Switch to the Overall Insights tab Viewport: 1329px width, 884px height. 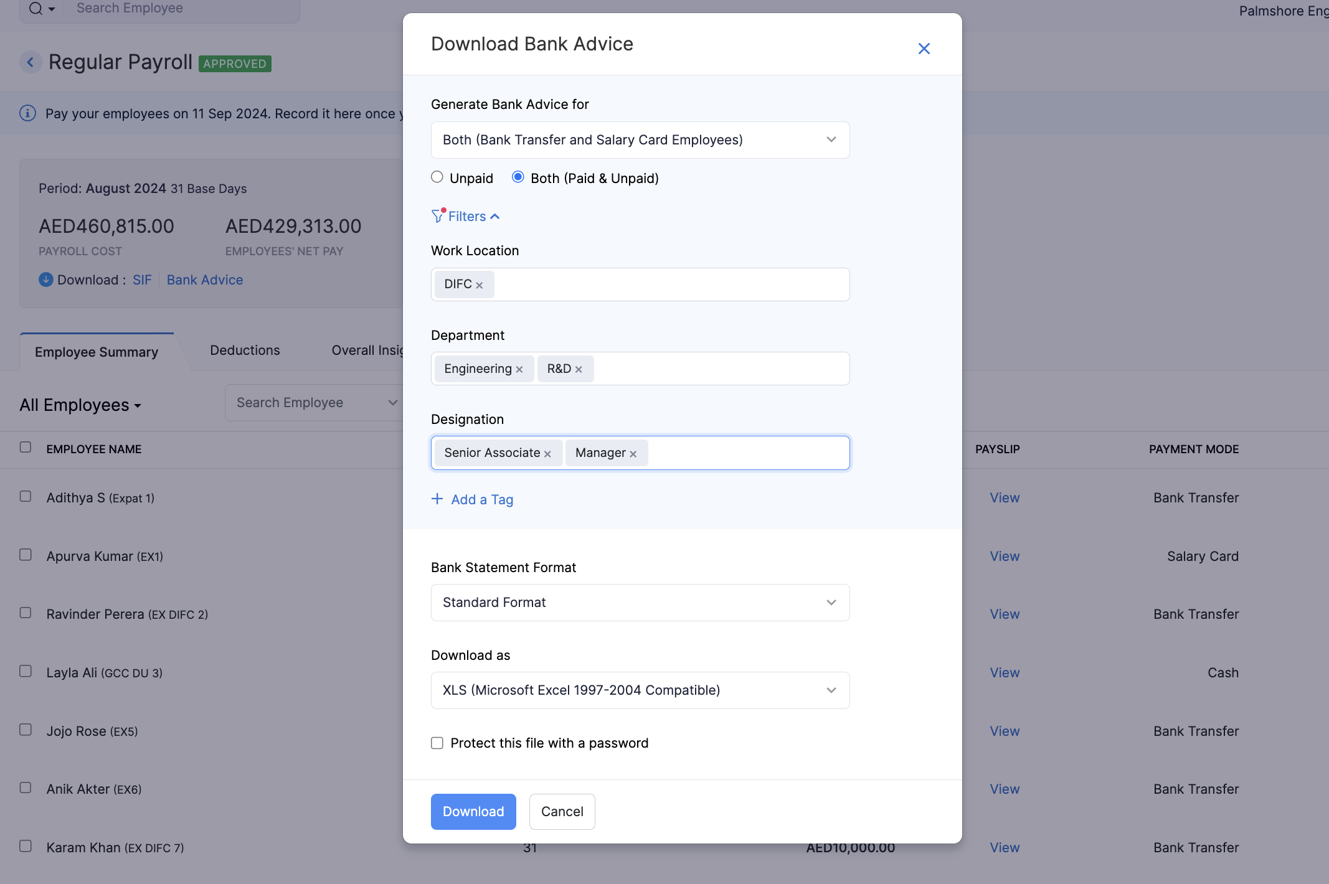[x=367, y=350]
